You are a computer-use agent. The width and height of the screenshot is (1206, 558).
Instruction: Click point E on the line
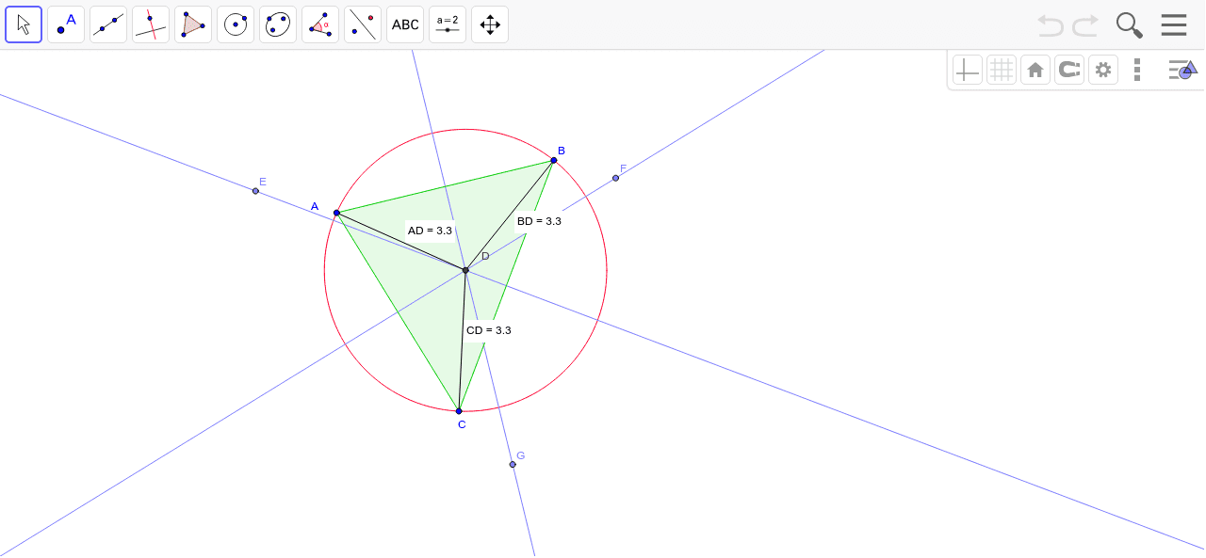(x=255, y=191)
